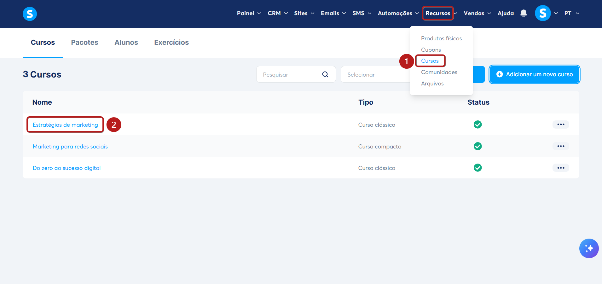Switch to the Alunos tab
Image resolution: width=602 pixels, height=284 pixels.
pos(126,42)
